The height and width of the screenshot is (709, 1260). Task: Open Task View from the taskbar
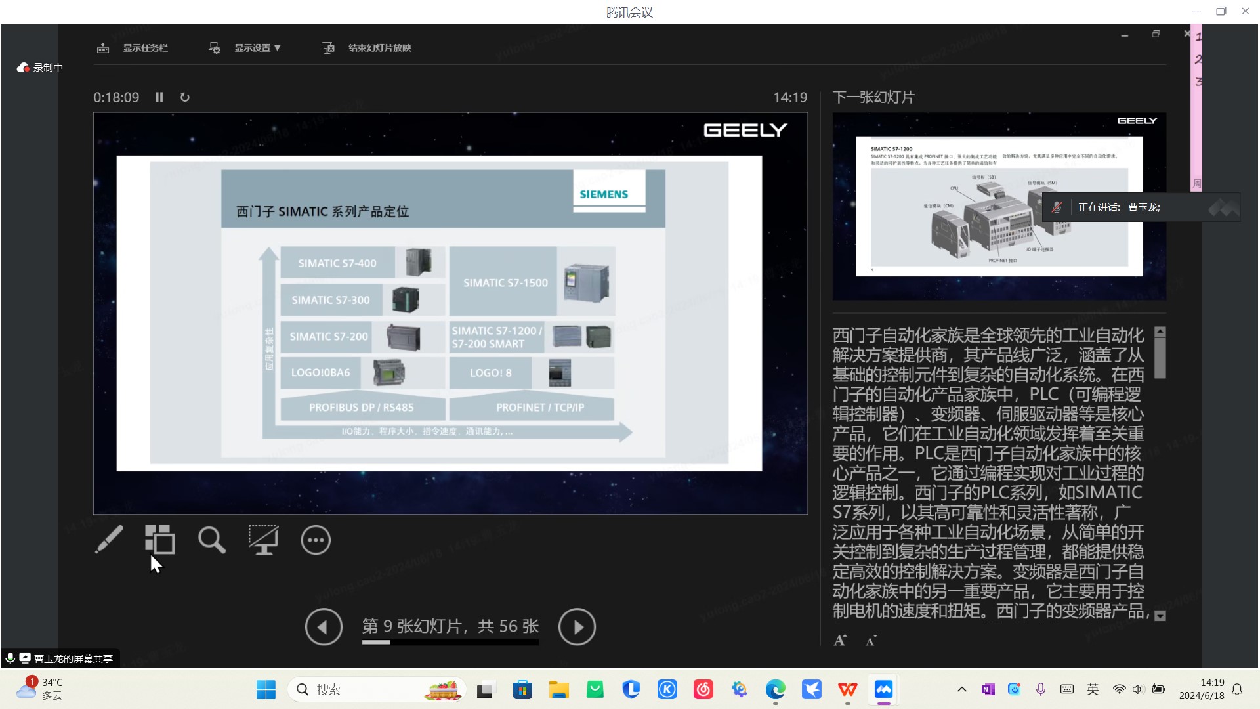[485, 689]
